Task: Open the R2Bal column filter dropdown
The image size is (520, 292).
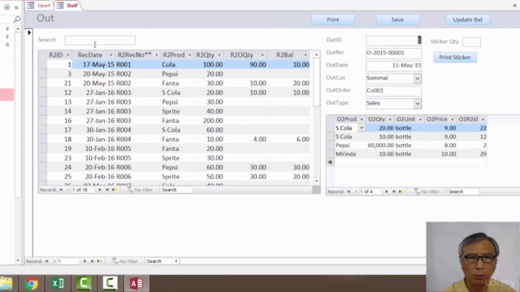Action: coord(305,55)
